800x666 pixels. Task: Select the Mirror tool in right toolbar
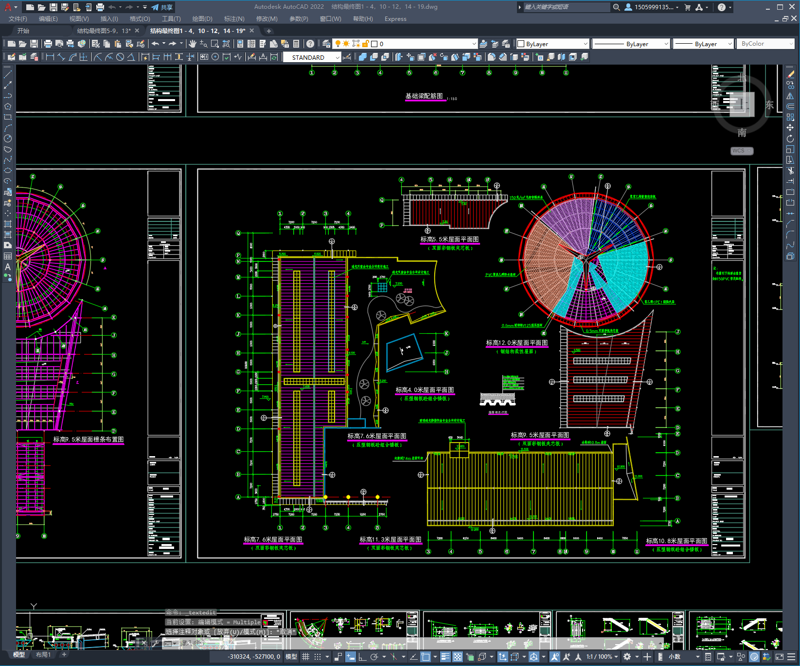790,96
